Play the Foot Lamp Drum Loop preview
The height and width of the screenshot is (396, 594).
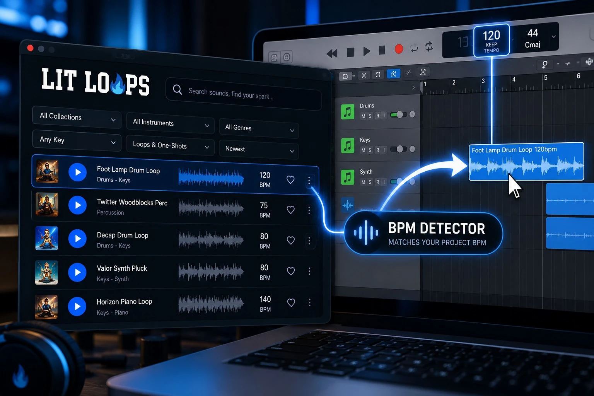click(78, 172)
